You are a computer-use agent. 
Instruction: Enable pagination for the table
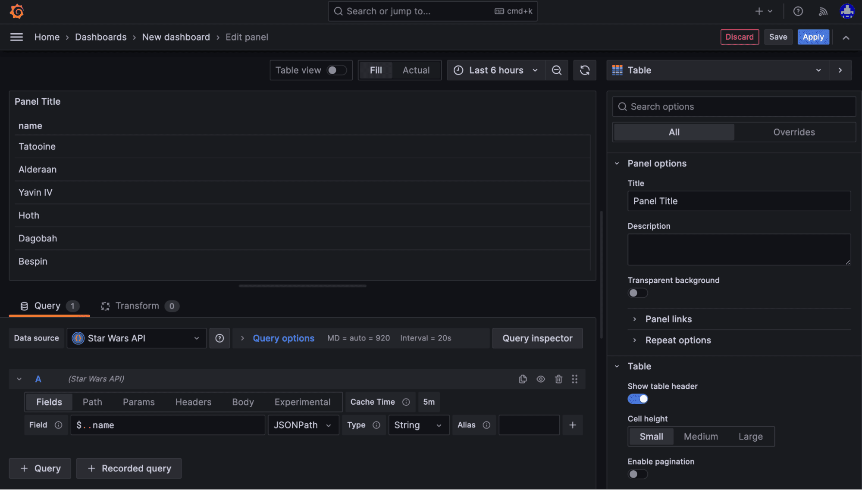(x=637, y=474)
